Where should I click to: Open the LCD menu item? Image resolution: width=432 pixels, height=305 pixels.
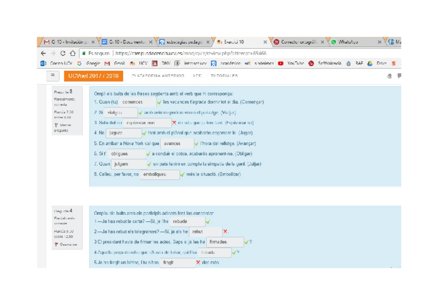[x=197, y=76]
